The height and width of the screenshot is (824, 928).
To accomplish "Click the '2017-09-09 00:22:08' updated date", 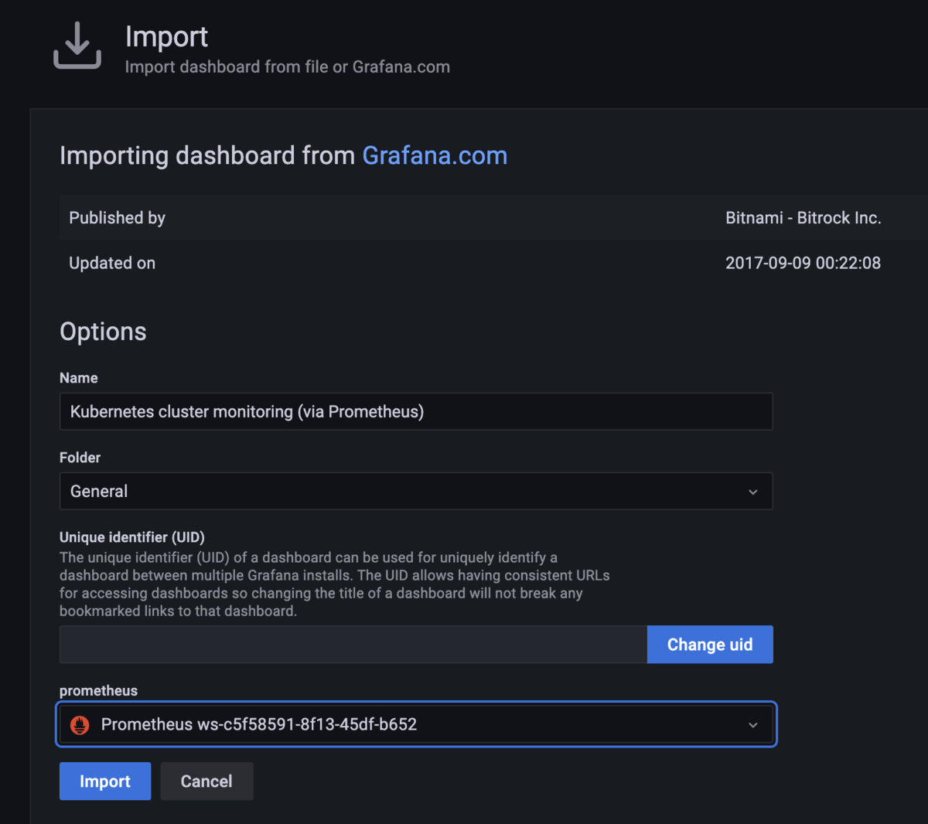I will (x=803, y=263).
